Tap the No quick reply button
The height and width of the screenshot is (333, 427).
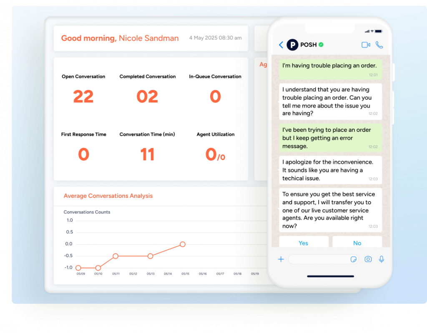(357, 243)
